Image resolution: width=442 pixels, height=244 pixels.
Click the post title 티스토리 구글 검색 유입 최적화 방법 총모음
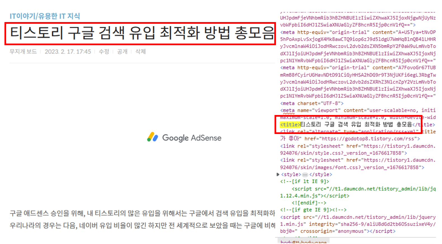(x=142, y=33)
